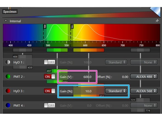Click the red HyD 3 color circle

[8, 91]
